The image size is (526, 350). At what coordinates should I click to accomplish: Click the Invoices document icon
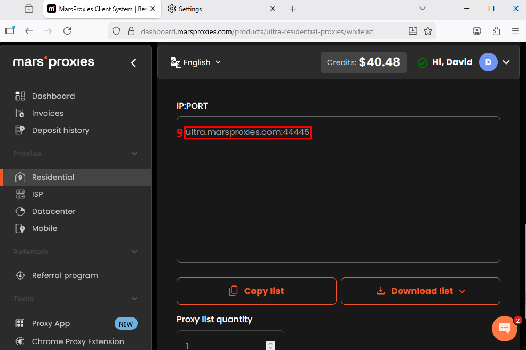pos(20,113)
